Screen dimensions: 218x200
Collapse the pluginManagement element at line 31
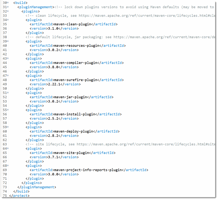[x=8, y=7]
